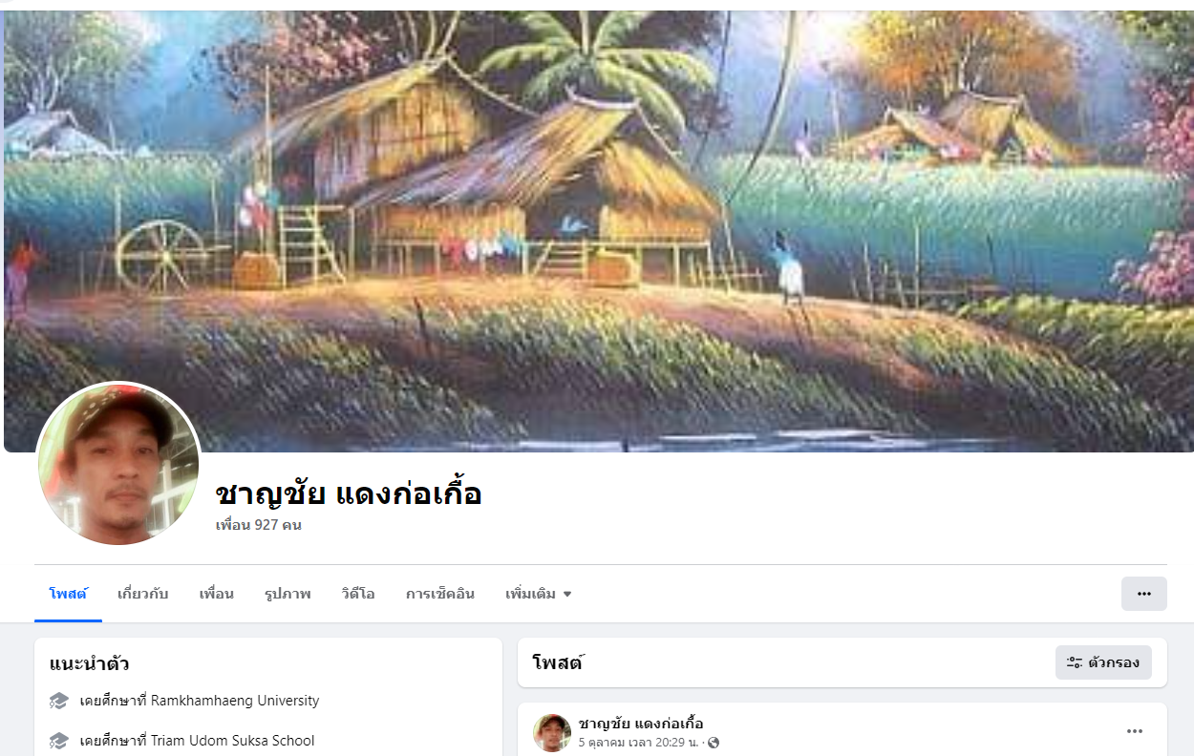The image size is (1194, 756).
Task: Open the small avatar on the post
Action: [552, 732]
